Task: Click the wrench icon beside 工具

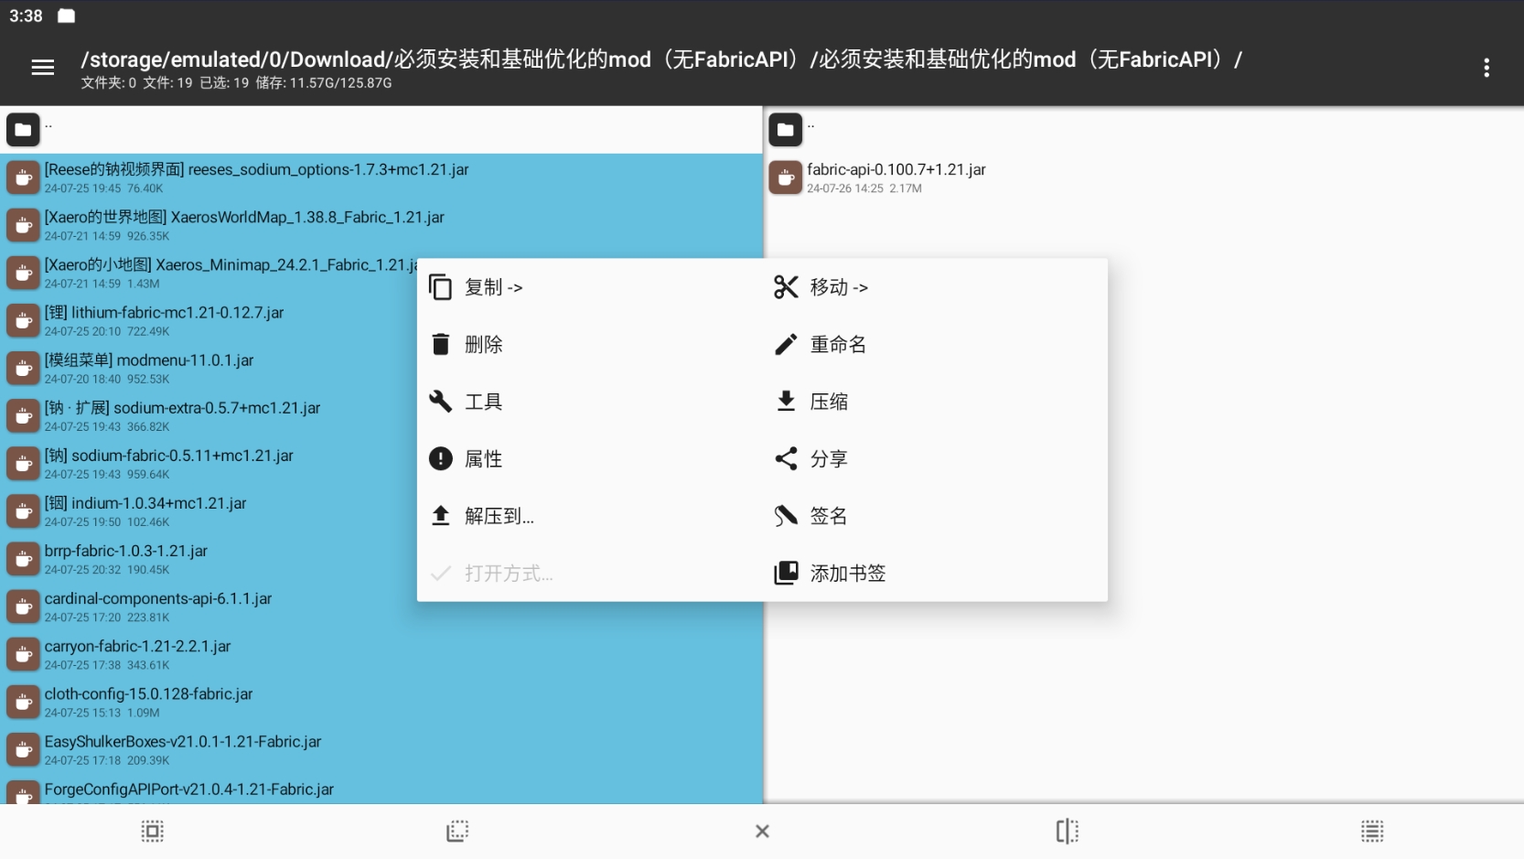Action: pyautogui.click(x=441, y=402)
